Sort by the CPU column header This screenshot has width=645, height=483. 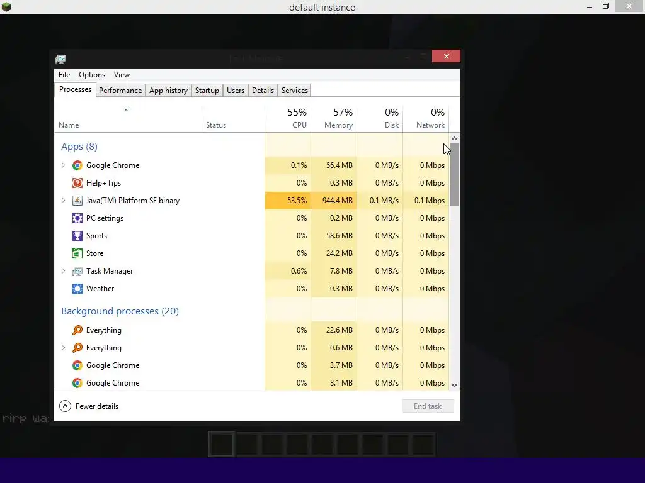click(288, 118)
